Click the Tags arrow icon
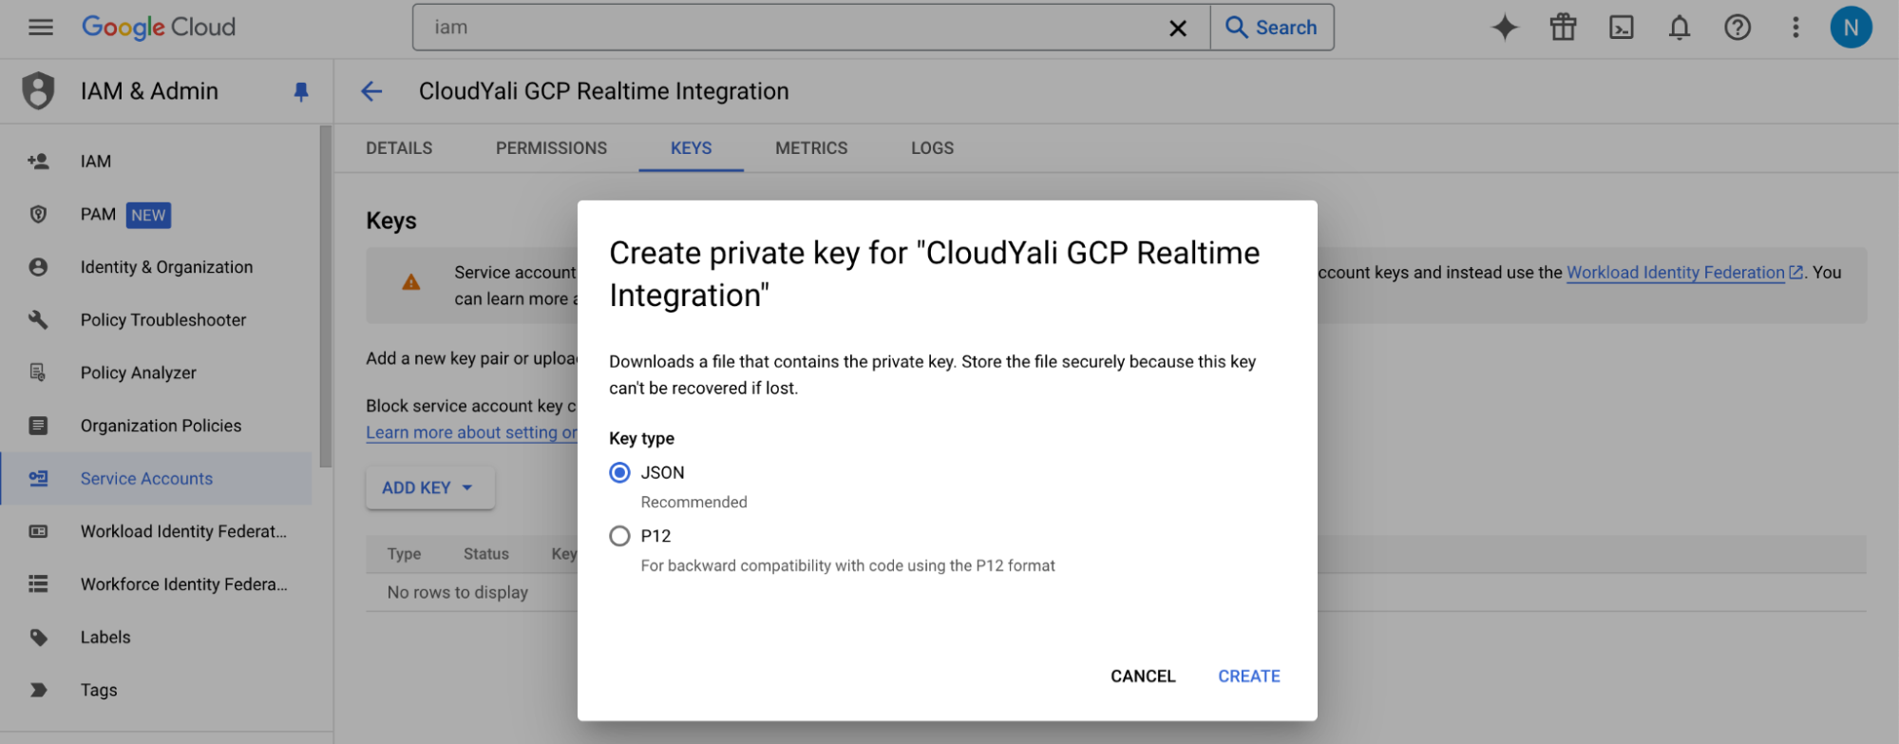The width and height of the screenshot is (1899, 744). click(x=38, y=690)
